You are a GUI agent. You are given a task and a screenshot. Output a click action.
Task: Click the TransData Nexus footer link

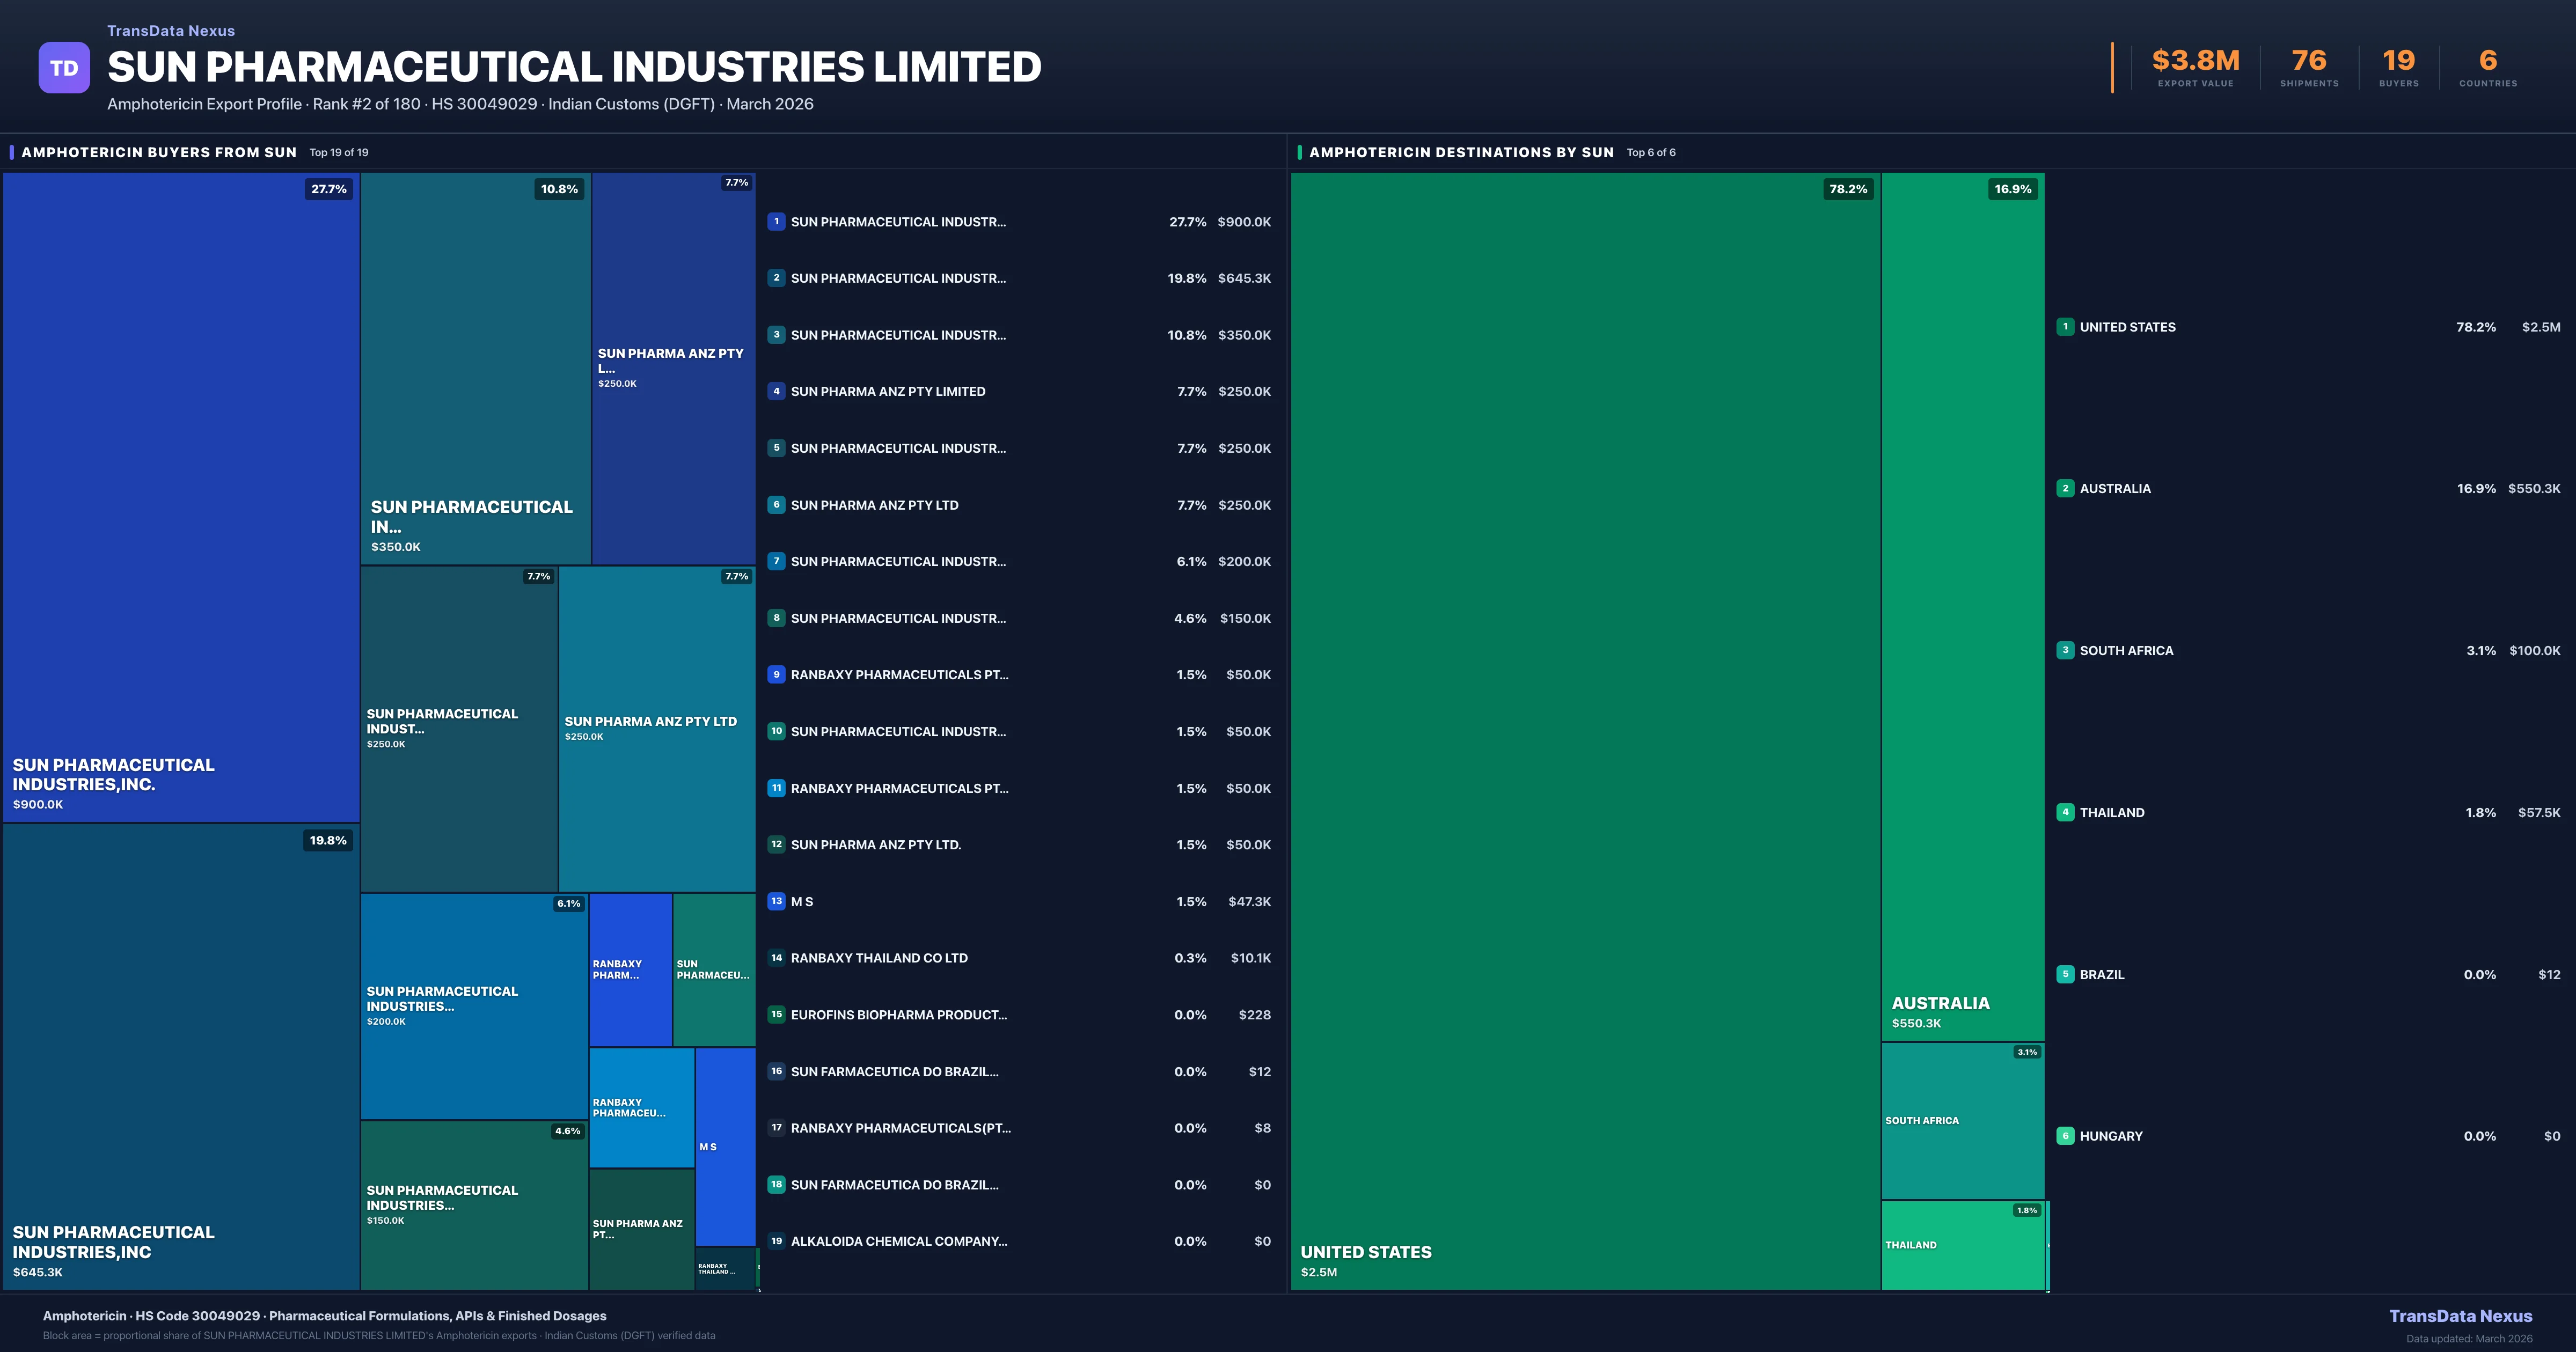click(x=2460, y=1316)
